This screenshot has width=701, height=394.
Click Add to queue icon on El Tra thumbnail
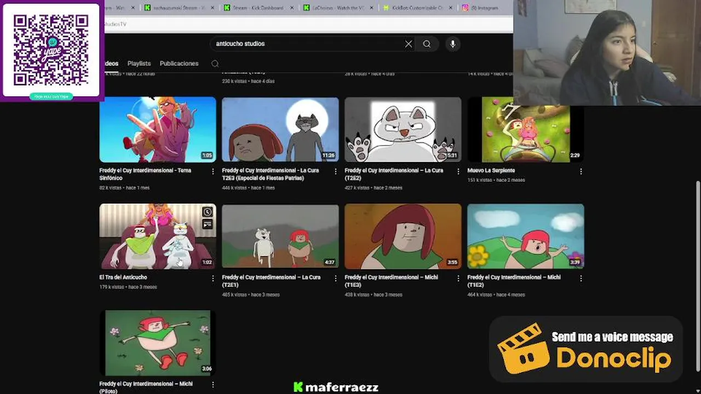(208, 224)
